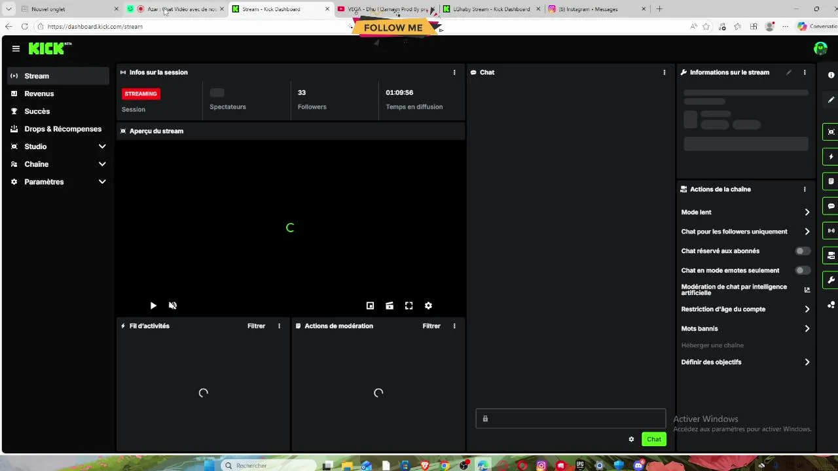The height and width of the screenshot is (471, 838).
Task: Unmute the stream preview audio
Action: coord(173,305)
